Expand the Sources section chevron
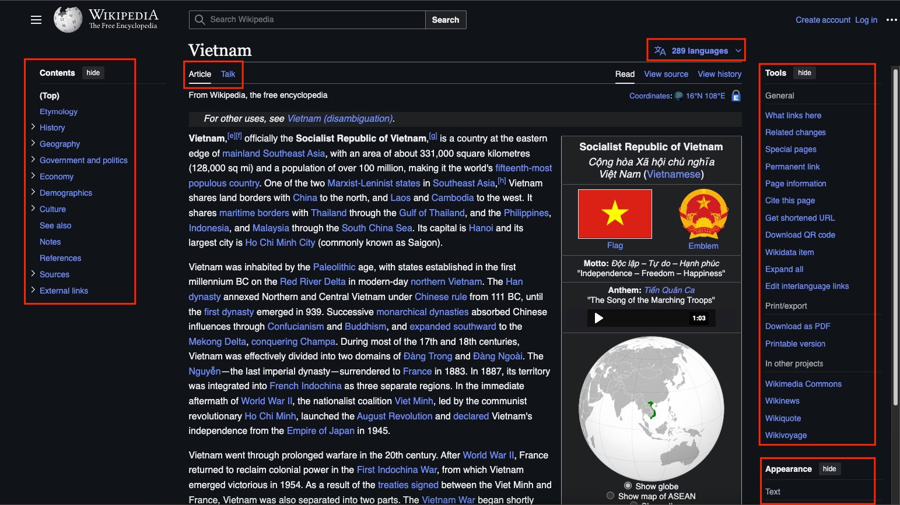Image resolution: width=900 pixels, height=505 pixels. tap(33, 273)
